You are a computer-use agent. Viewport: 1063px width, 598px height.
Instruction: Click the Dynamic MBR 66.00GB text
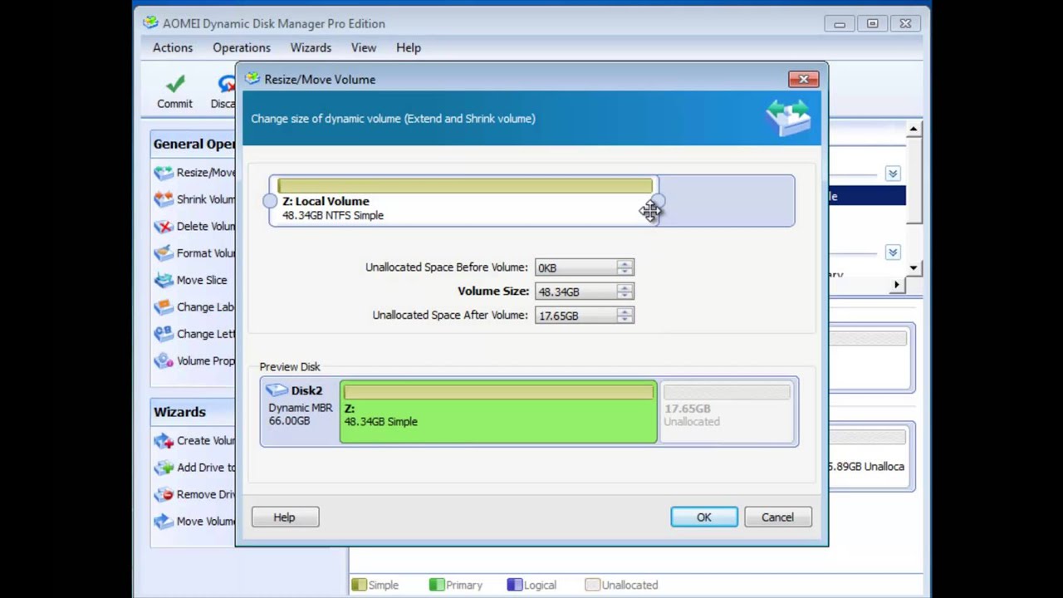(x=300, y=414)
